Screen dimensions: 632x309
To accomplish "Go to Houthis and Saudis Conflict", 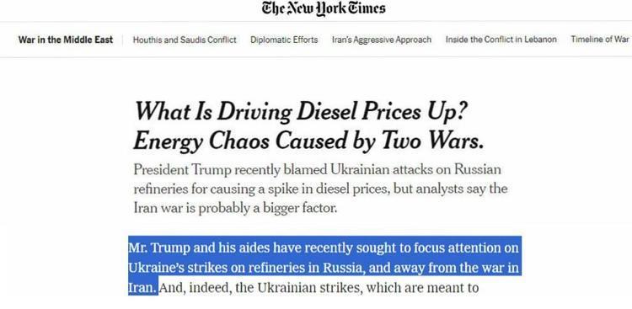I will point(185,40).
